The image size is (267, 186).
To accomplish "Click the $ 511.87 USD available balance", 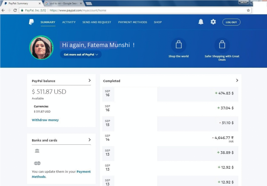I will click(49, 92).
